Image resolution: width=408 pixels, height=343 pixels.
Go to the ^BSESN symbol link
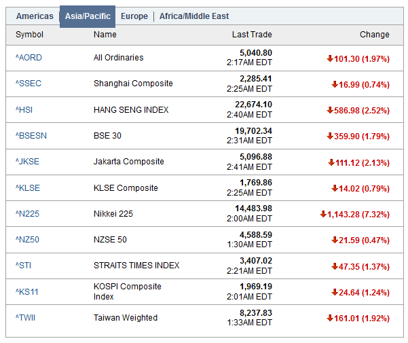pyautogui.click(x=31, y=136)
